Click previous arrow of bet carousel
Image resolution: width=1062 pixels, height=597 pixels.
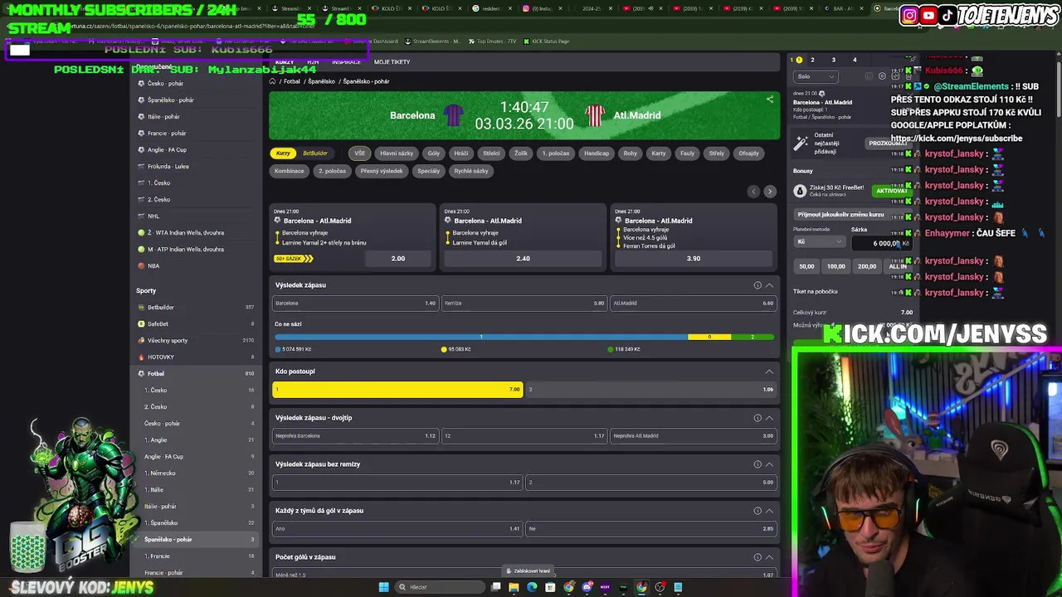pos(753,192)
